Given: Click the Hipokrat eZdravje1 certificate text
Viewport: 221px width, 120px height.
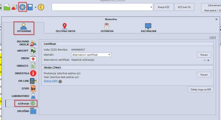Looking at the screenshot, I should 83,60.
